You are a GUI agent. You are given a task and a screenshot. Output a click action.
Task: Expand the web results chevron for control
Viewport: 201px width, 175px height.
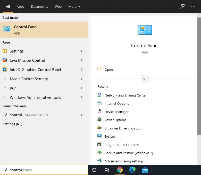click(x=81, y=115)
